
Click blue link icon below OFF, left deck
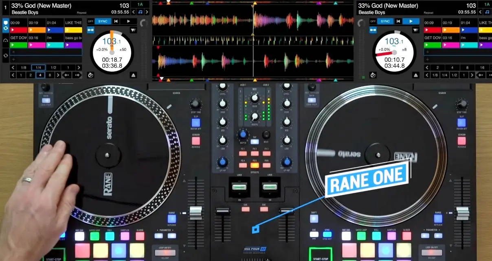90,30
